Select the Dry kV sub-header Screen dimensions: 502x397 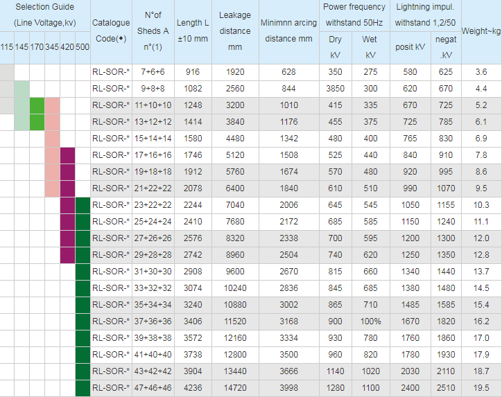click(x=336, y=47)
